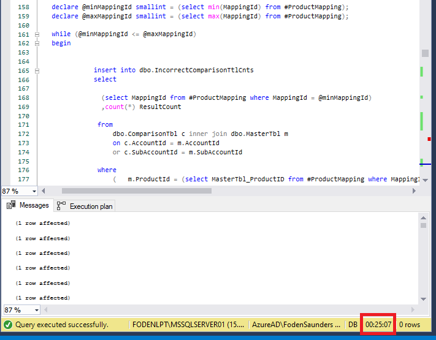Click the AzureAD\FodenSaunders login status item
This screenshot has width=436, height=340.
(x=296, y=325)
